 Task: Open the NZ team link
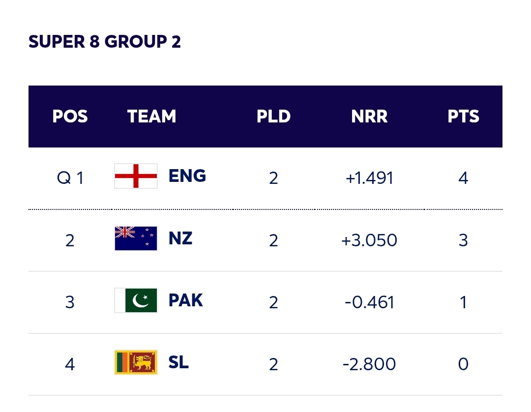pos(180,238)
